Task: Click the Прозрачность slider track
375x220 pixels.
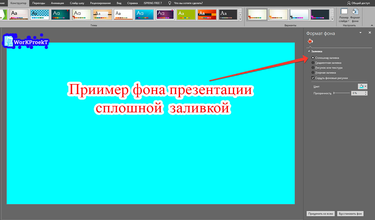Action: coord(342,93)
